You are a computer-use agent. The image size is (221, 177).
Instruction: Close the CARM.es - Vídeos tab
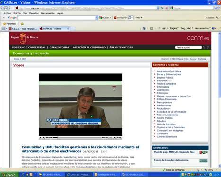click(68, 29)
